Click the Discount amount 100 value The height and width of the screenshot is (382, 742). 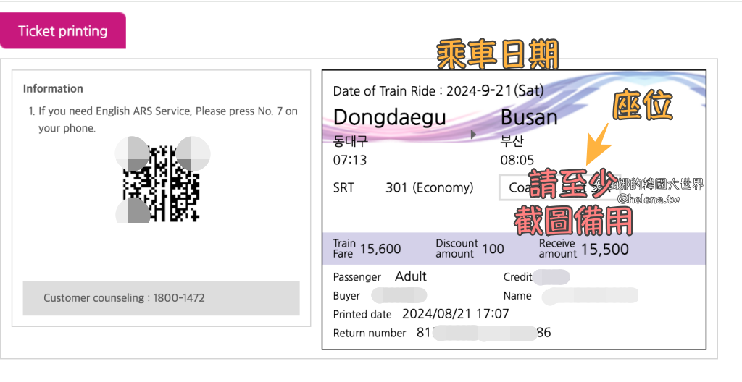[x=493, y=249]
